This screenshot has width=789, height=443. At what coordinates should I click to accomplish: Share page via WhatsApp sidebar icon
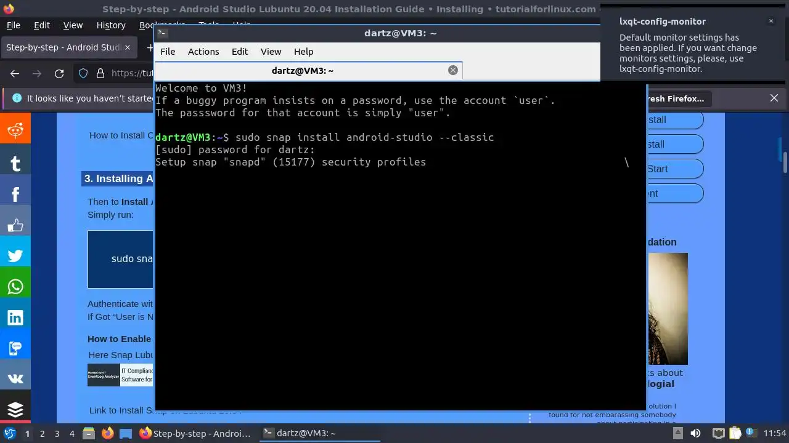(x=15, y=287)
